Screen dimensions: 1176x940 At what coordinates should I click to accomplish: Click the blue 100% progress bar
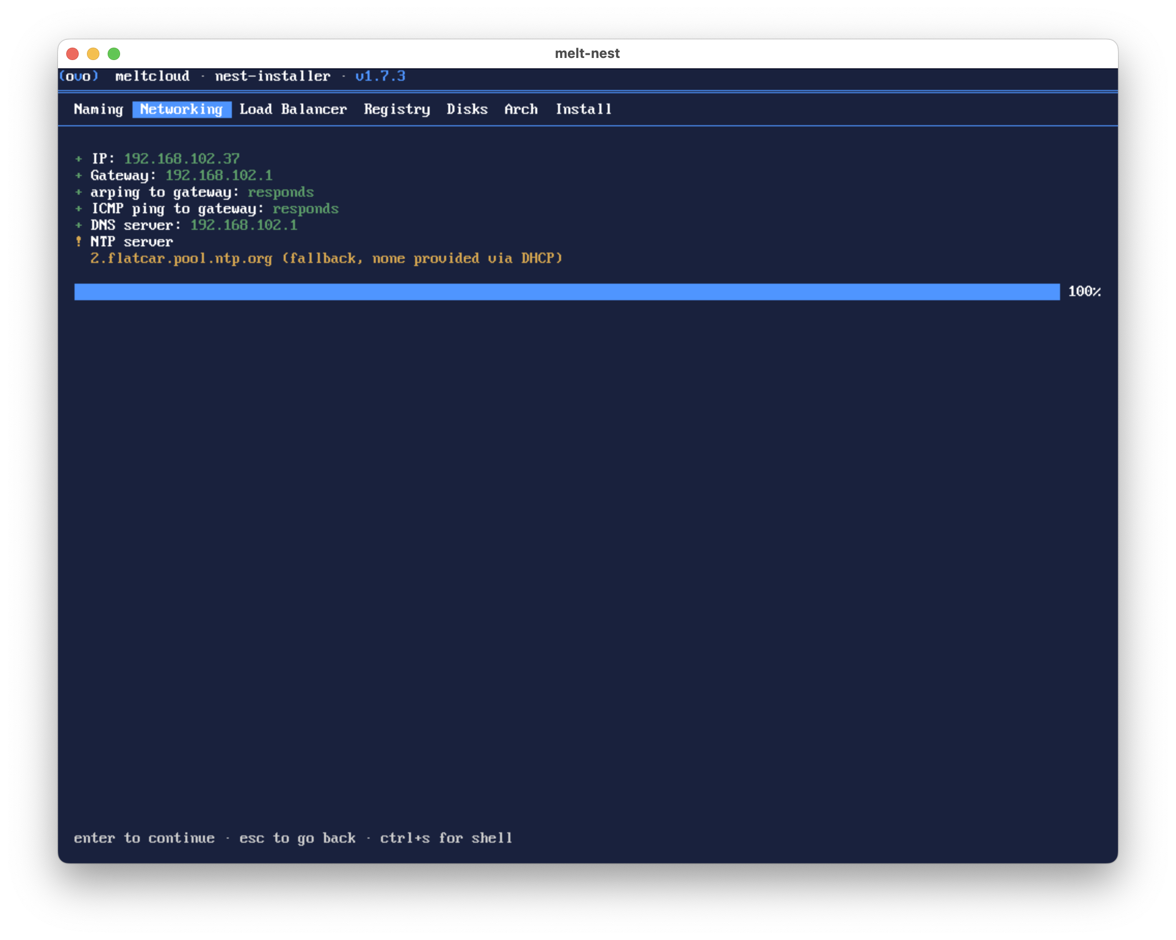[567, 292]
